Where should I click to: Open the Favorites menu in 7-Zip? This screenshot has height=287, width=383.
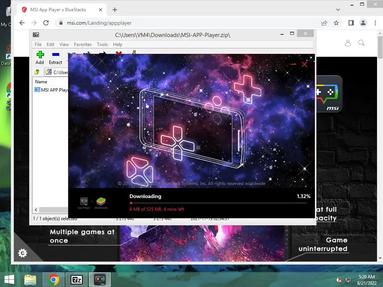click(x=83, y=44)
